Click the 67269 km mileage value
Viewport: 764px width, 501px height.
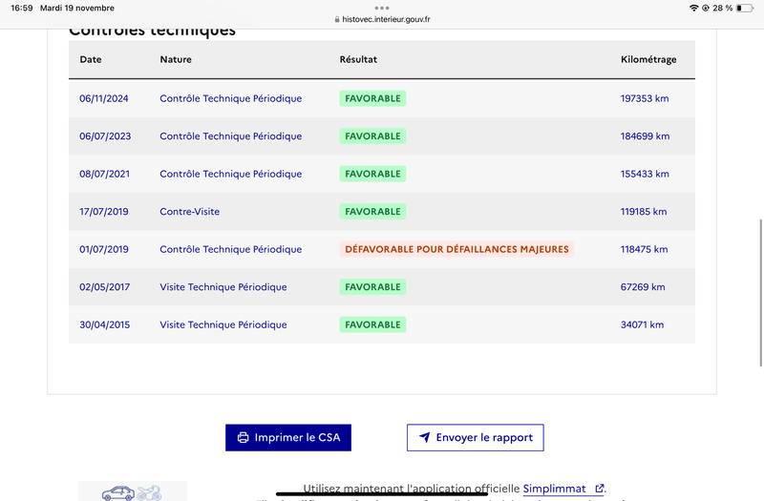(642, 287)
